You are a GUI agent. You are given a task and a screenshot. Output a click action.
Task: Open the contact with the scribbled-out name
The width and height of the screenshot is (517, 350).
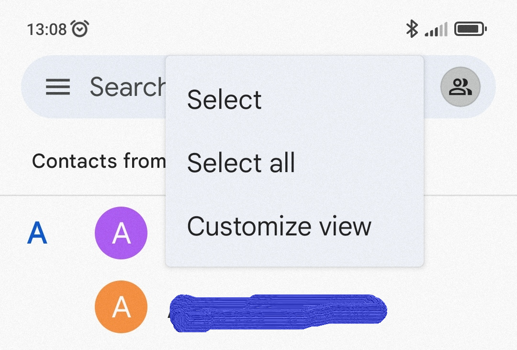(x=278, y=312)
